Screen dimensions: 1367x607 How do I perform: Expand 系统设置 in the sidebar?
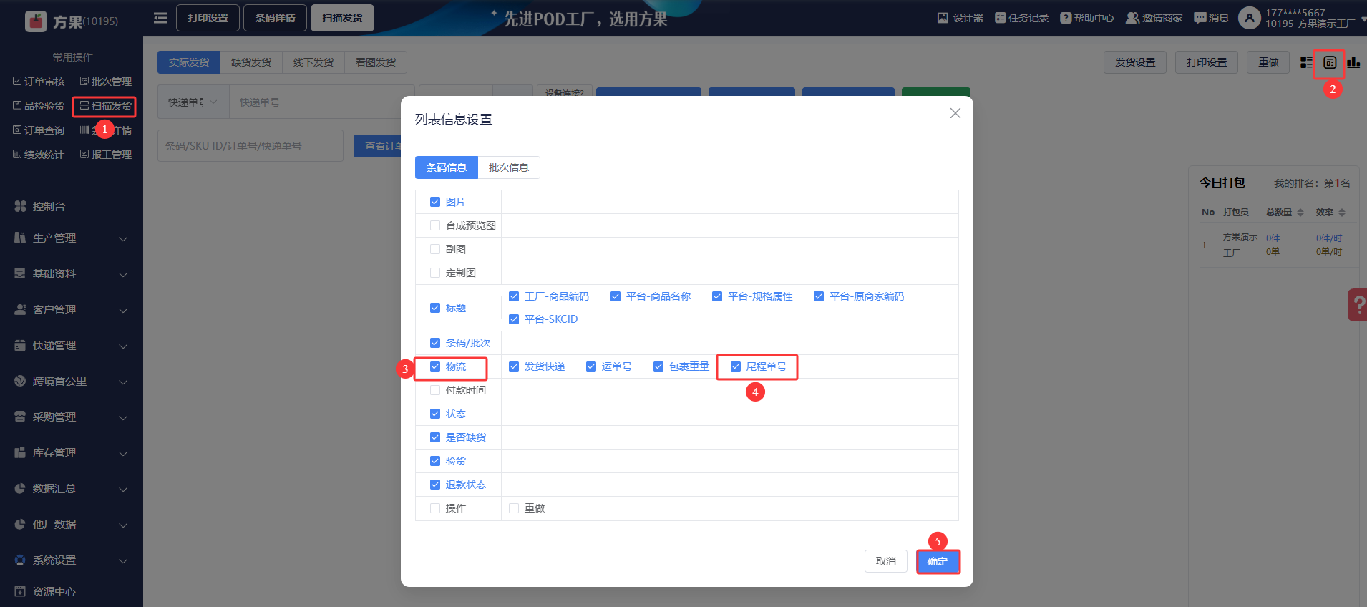72,560
